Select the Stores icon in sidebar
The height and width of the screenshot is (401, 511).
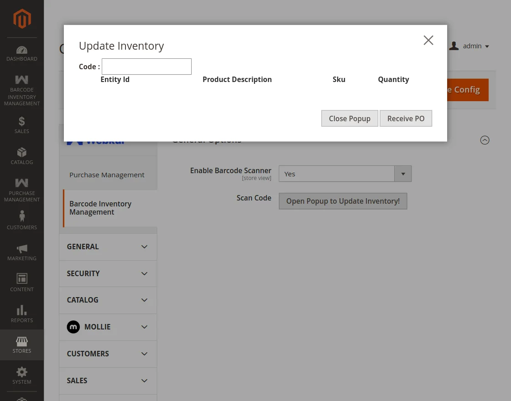(x=22, y=341)
